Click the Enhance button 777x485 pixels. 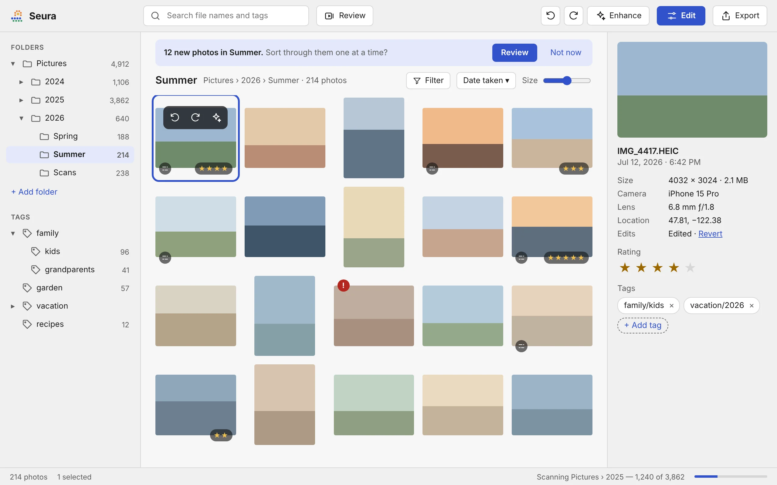pos(618,15)
